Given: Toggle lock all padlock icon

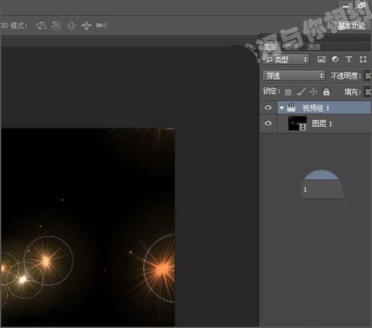Looking at the screenshot, I should point(326,92).
